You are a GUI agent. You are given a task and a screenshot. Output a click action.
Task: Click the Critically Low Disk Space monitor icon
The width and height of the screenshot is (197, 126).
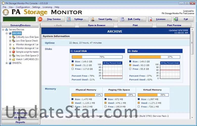coord(14,37)
